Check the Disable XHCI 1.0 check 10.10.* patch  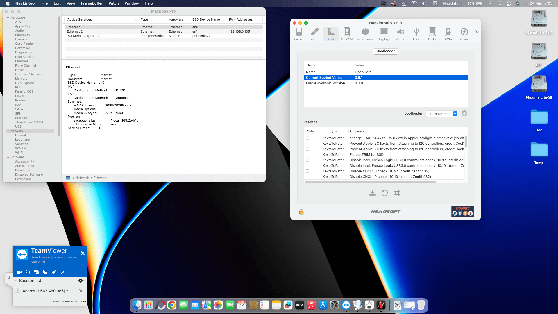[307, 177]
